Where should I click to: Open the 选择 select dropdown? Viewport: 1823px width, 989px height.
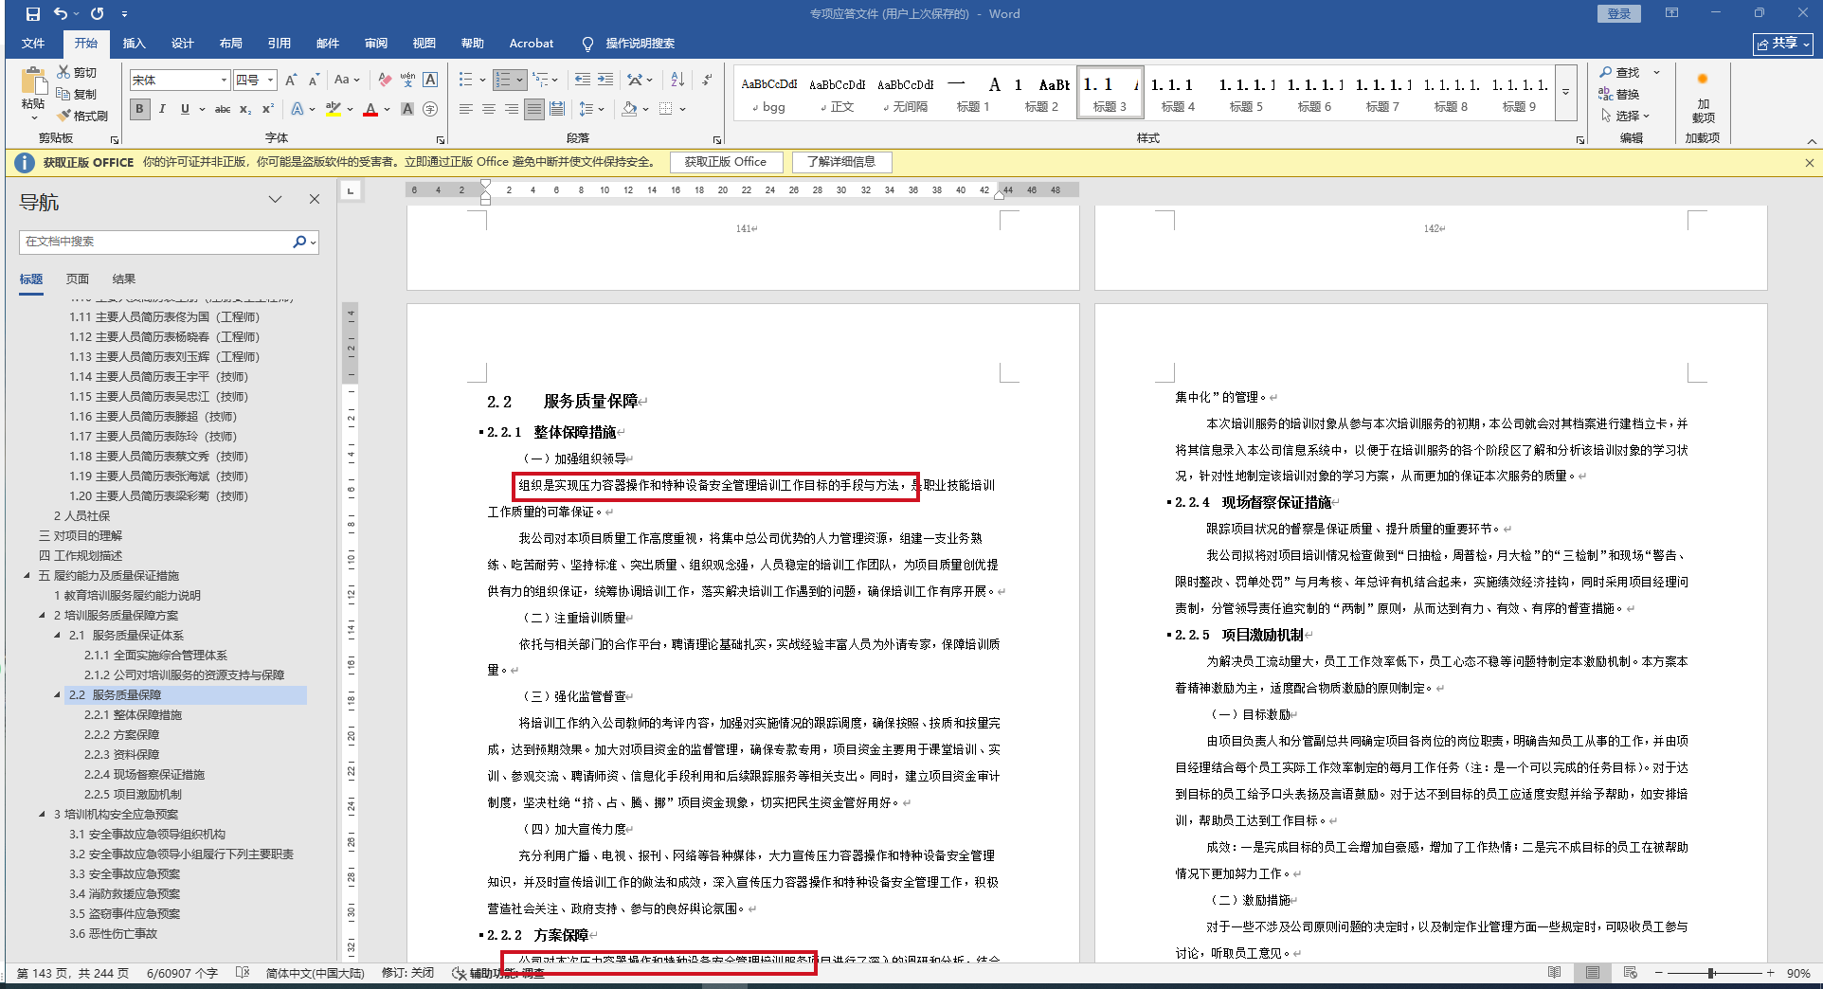tap(1626, 116)
